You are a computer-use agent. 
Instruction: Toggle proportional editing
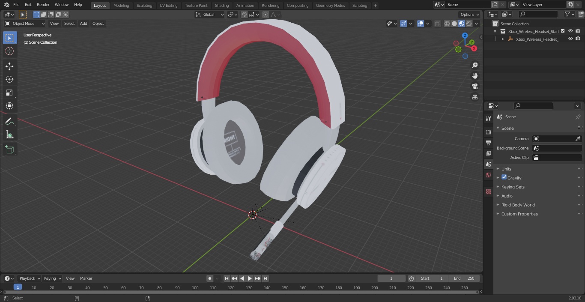pyautogui.click(x=266, y=15)
